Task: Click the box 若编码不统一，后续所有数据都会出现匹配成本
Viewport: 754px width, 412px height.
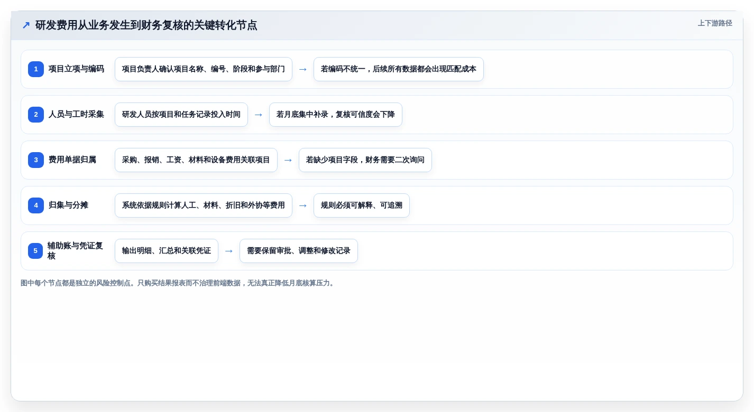Action: 399,69
